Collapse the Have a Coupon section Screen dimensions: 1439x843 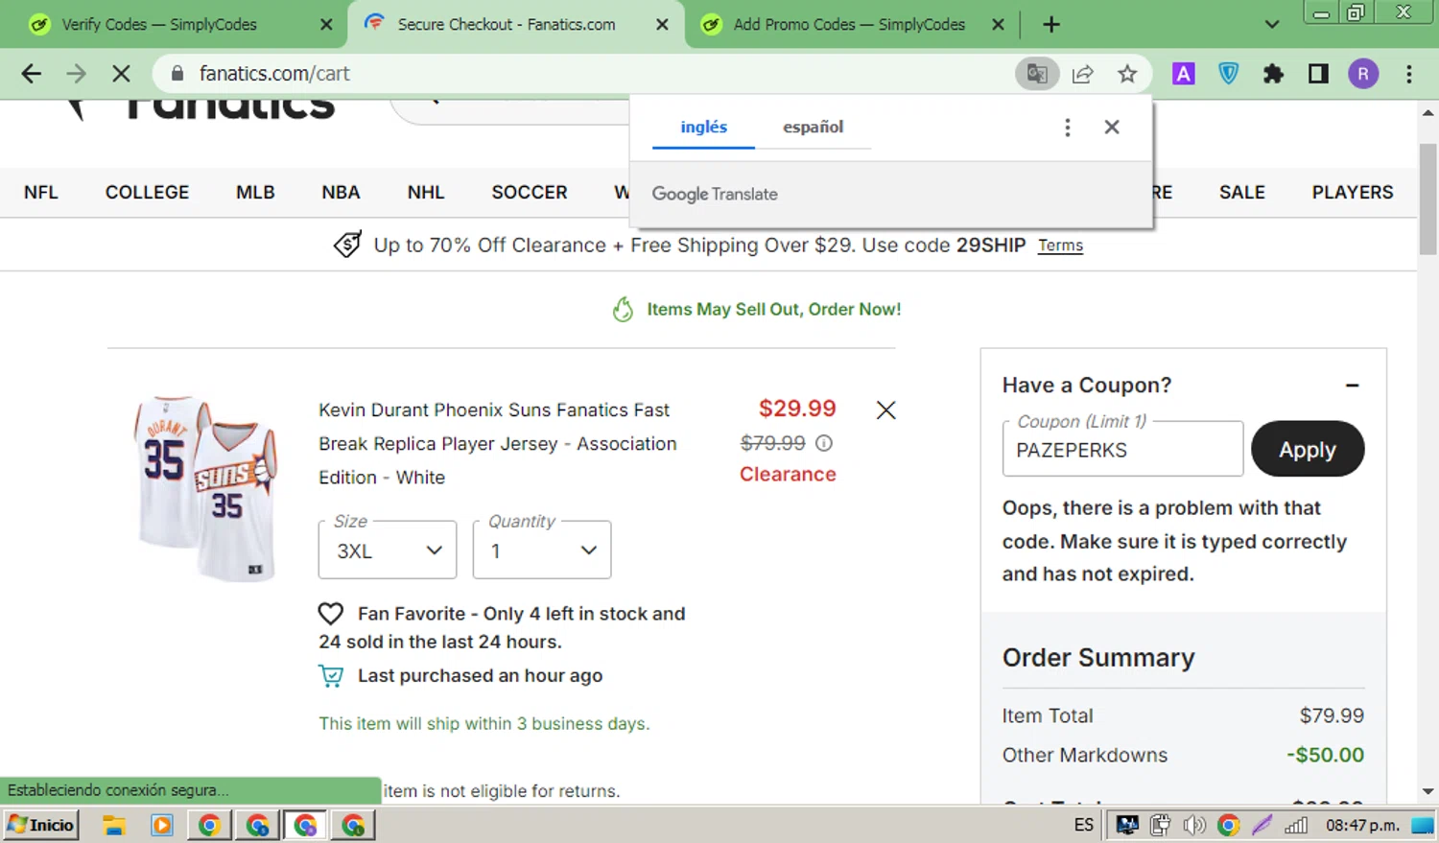pos(1352,386)
